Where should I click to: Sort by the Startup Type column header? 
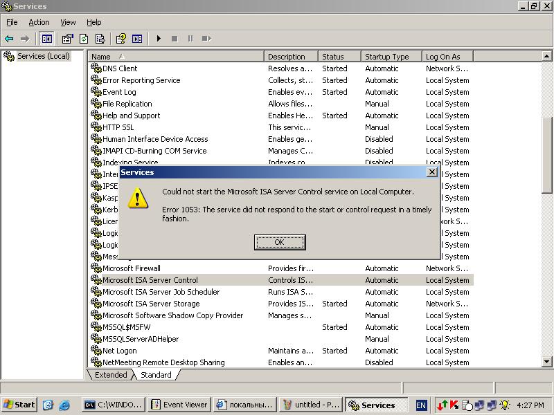click(391, 57)
